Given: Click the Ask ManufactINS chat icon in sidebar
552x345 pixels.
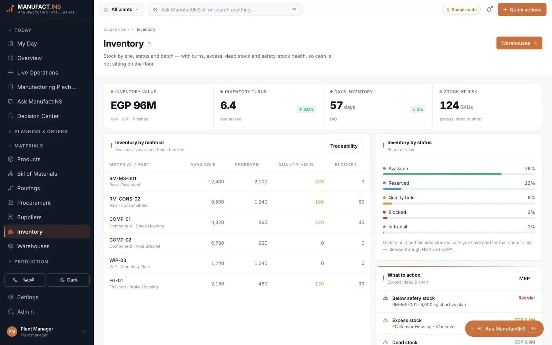Looking at the screenshot, I should (x=11, y=101).
